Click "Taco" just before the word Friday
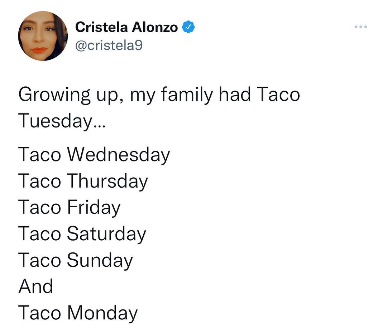The height and width of the screenshot is (333, 387). pos(40,208)
